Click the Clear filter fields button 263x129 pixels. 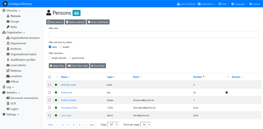pyautogui.click(x=78, y=66)
